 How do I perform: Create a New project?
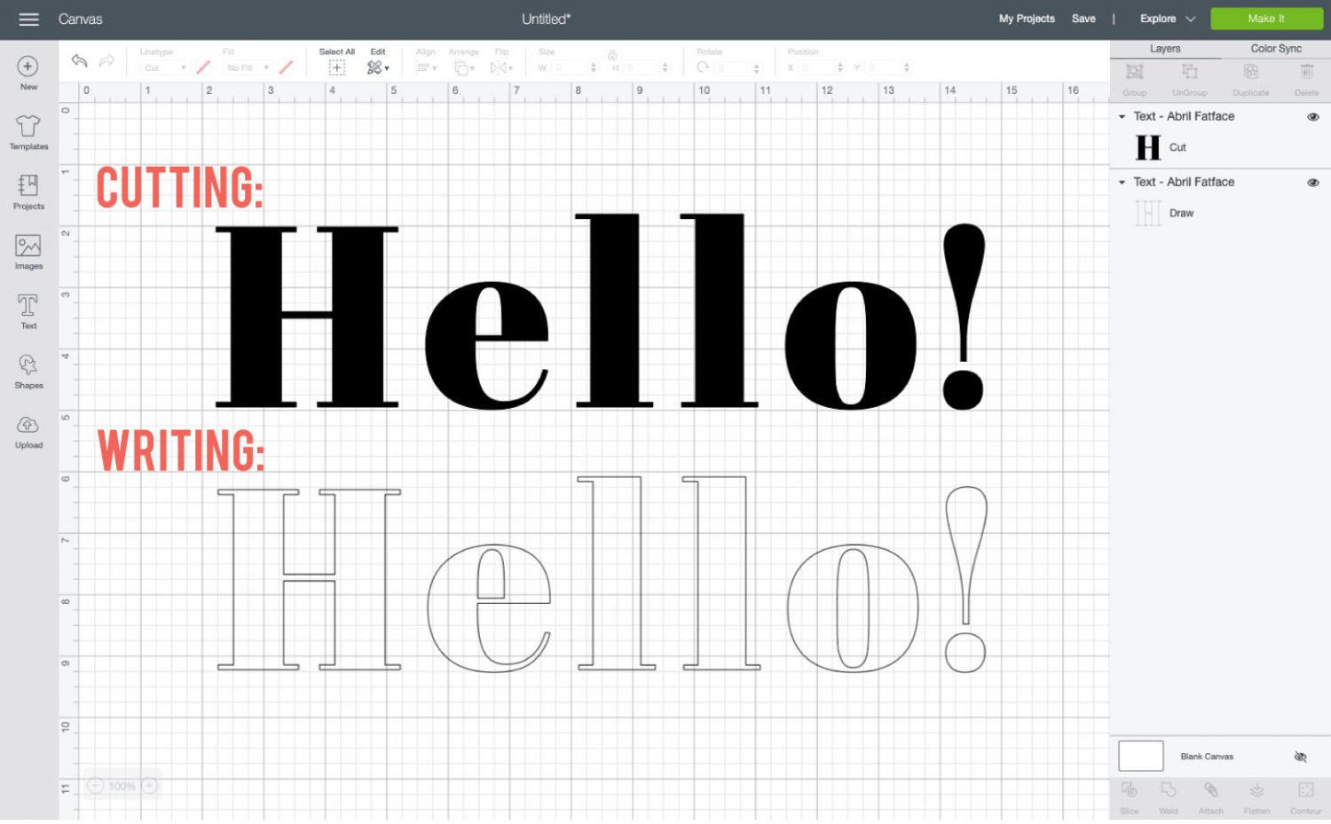[x=28, y=73]
